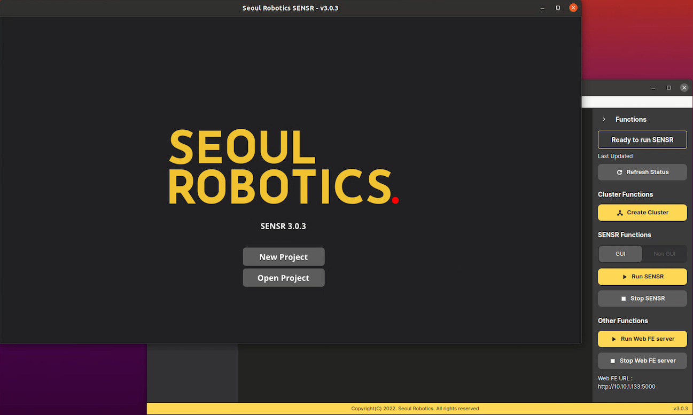The width and height of the screenshot is (693, 415).
Task: Click the refresh icon in Refresh Status
Action: tap(619, 173)
